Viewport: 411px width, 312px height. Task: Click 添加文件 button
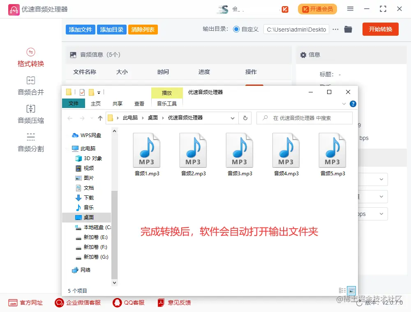pyautogui.click(x=81, y=29)
